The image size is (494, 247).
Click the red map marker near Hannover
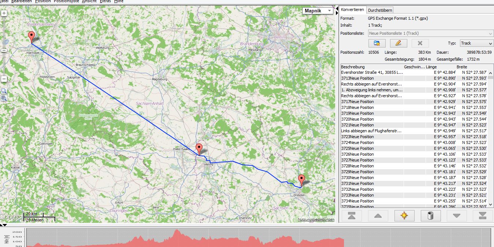(31, 37)
